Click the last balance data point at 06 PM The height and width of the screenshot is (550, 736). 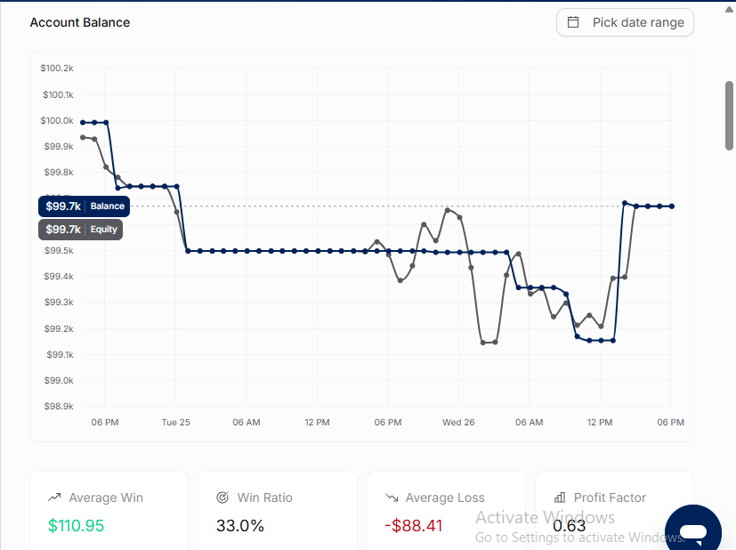672,206
